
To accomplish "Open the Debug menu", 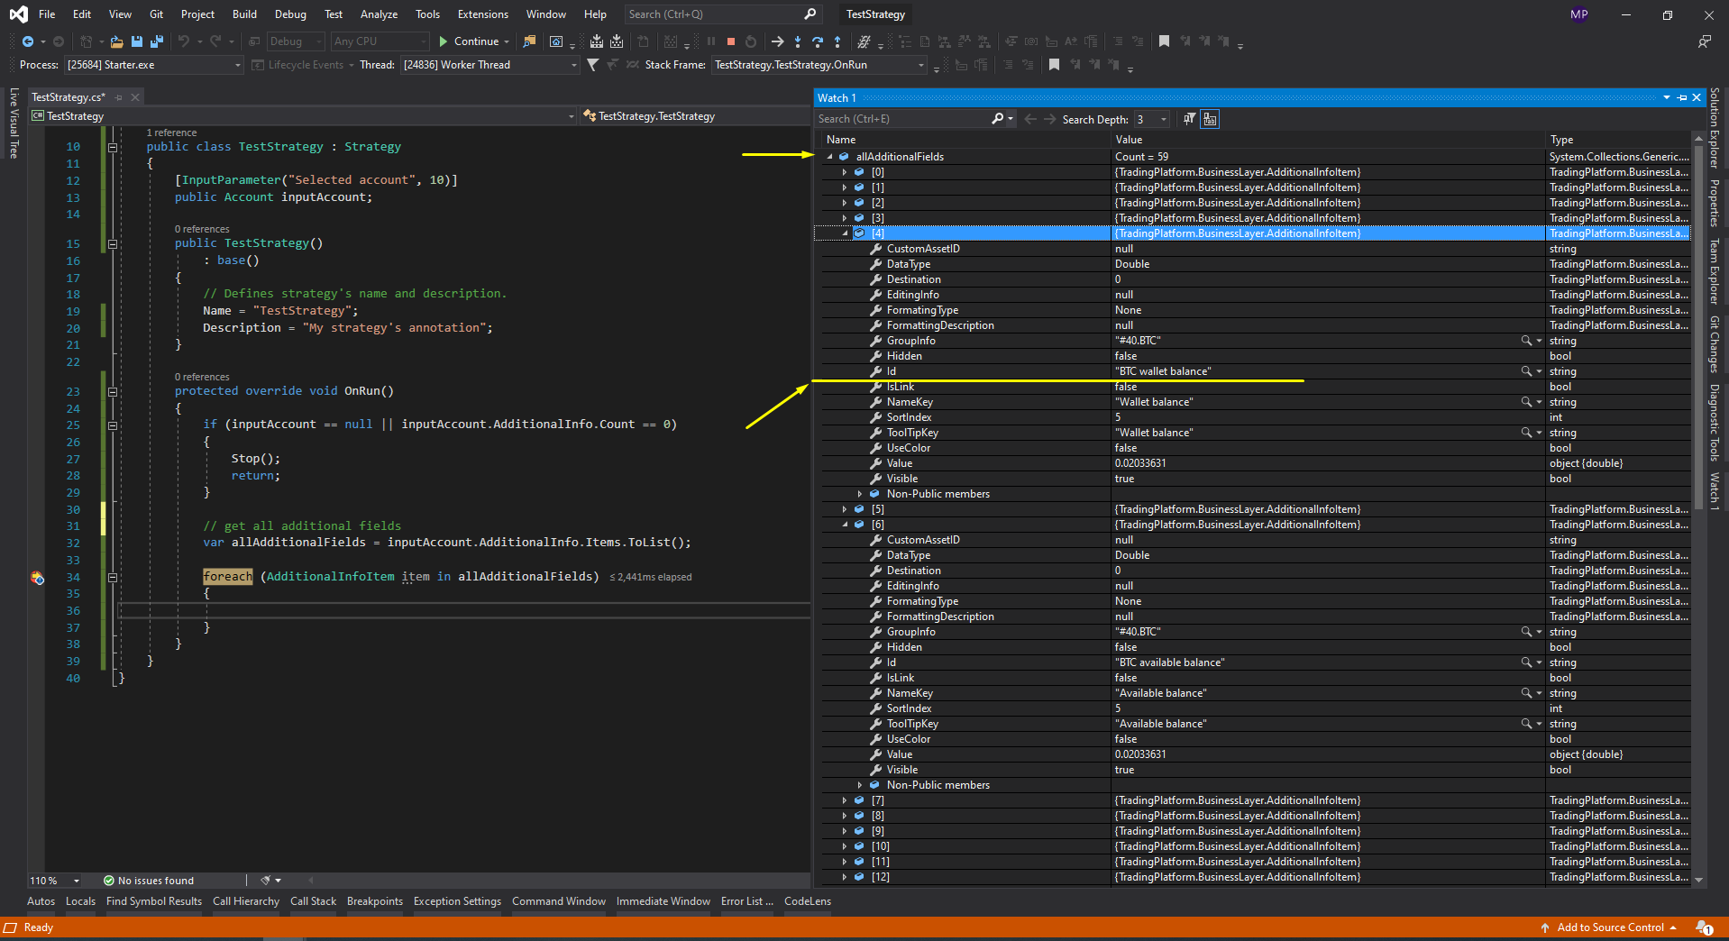I will pos(290,14).
